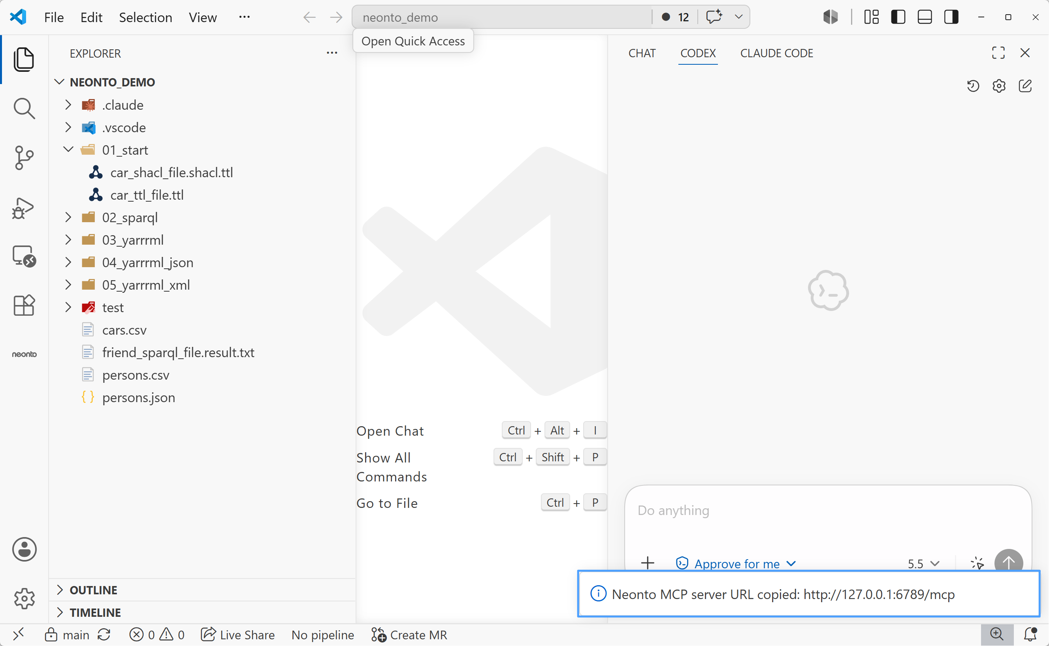Open the Remote Explorer view

pyautogui.click(x=24, y=257)
